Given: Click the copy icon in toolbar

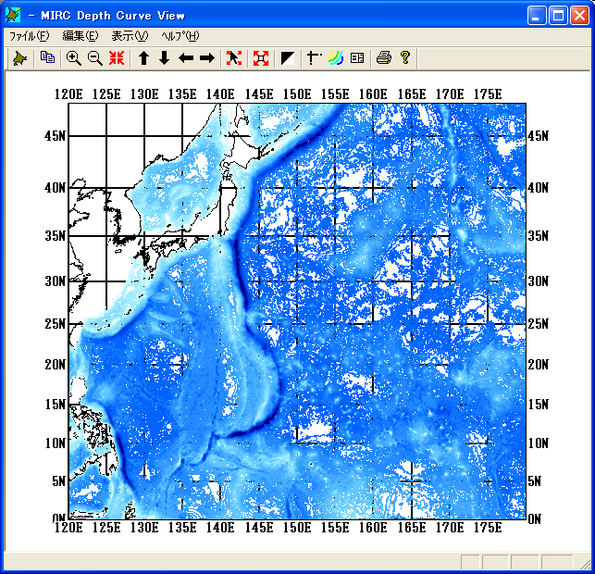Looking at the screenshot, I should [x=47, y=58].
